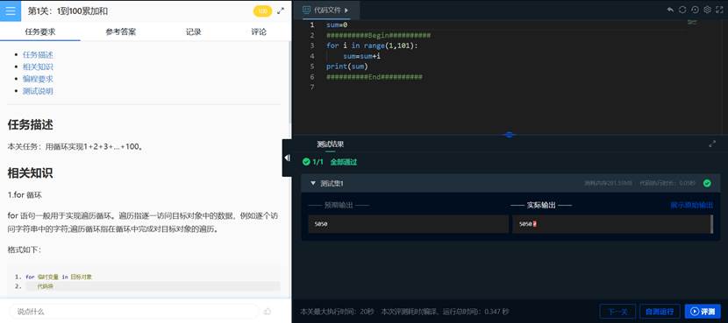Expand the task panel with the arrows icon
Viewport: 728px width, 323px height.
(281, 11)
